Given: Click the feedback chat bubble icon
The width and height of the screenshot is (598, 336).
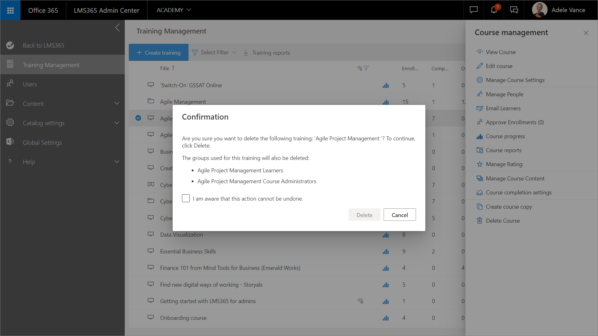Looking at the screenshot, I should tap(474, 10).
